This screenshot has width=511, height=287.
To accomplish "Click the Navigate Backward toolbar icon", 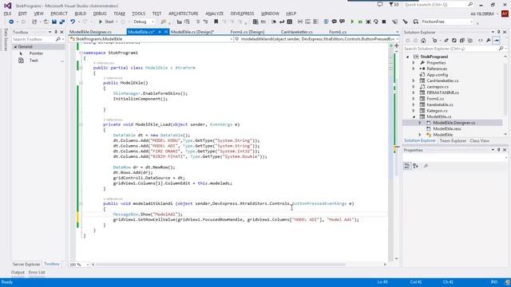I will coord(11,22).
